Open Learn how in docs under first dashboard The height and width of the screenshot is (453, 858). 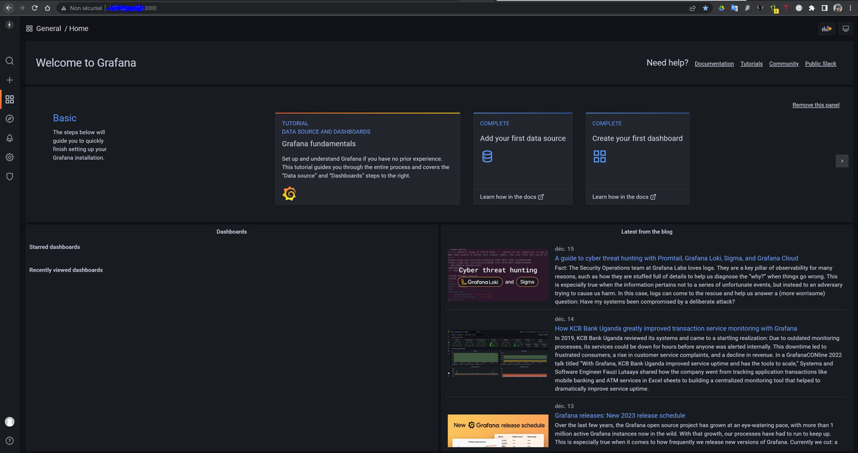[624, 197]
